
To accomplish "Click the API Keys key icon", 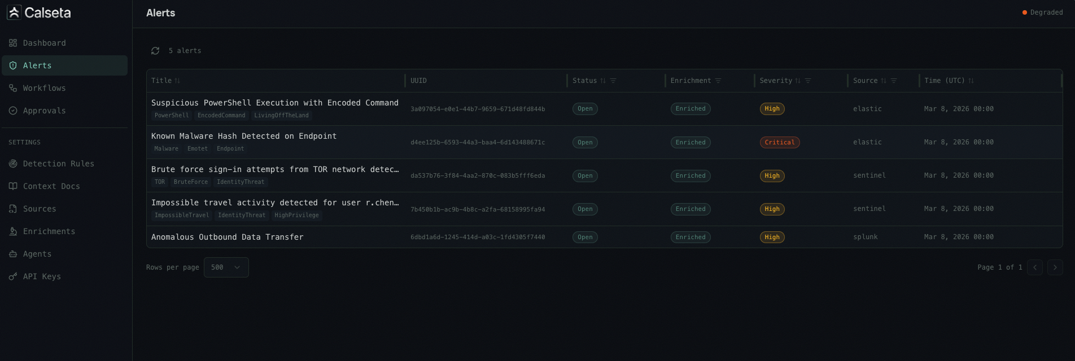I will click(12, 276).
